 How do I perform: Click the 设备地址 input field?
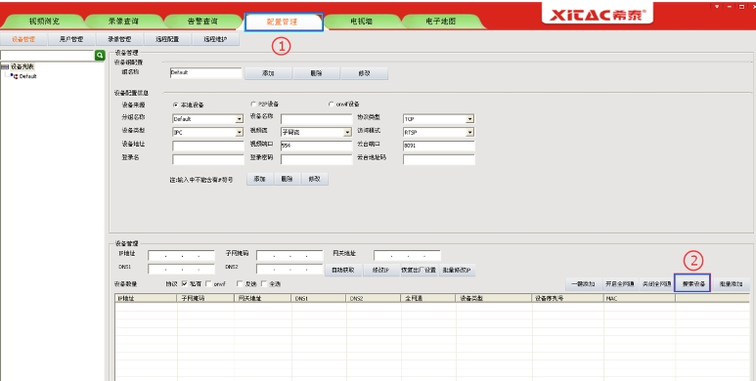(207, 146)
